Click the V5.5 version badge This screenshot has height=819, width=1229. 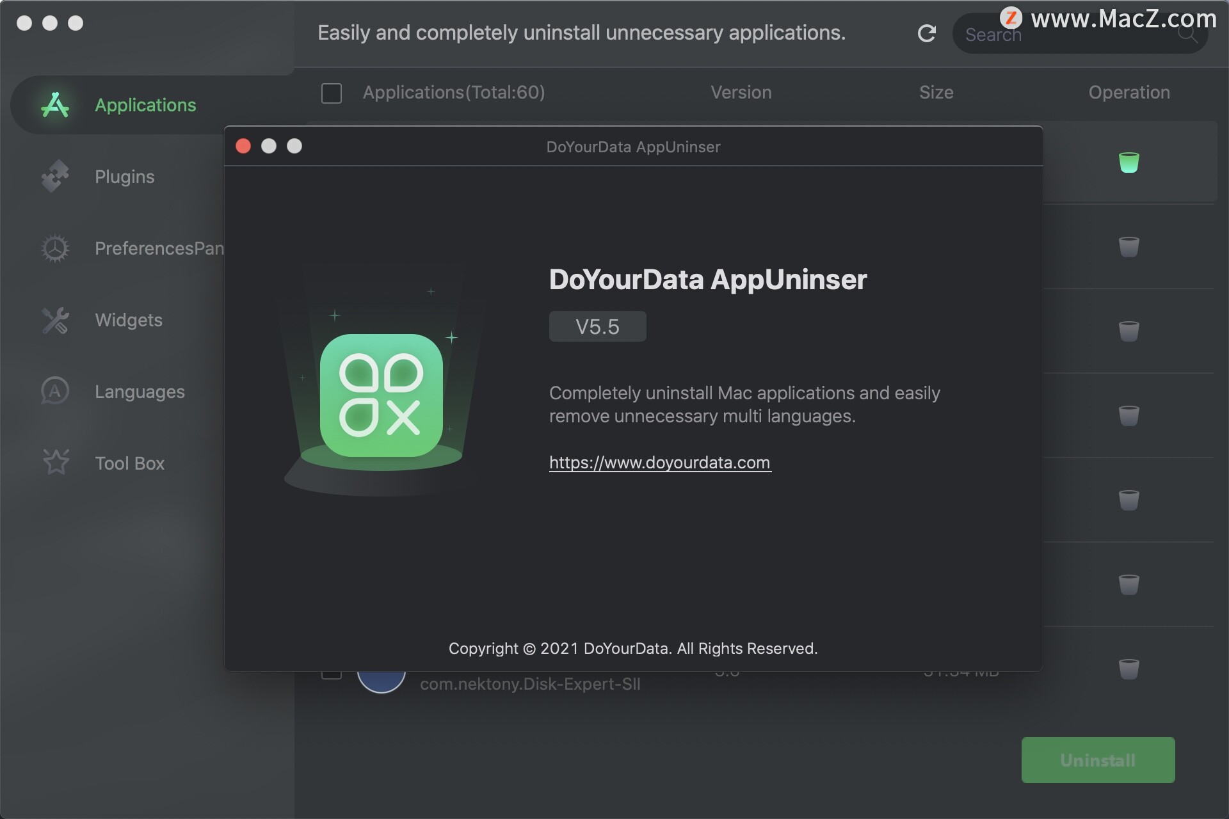pyautogui.click(x=598, y=326)
